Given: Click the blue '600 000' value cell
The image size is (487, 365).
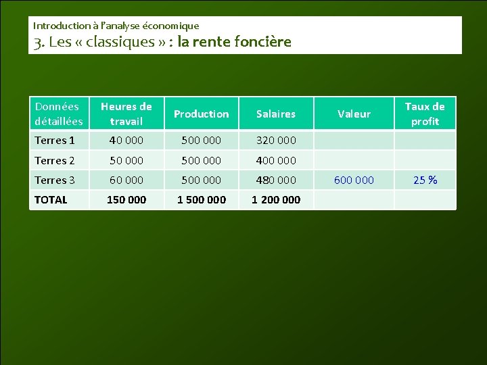Looking at the screenshot, I should pos(354,180).
